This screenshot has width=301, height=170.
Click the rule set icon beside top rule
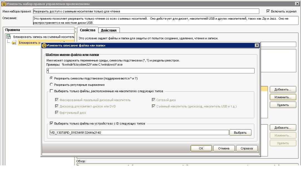tap(8, 37)
